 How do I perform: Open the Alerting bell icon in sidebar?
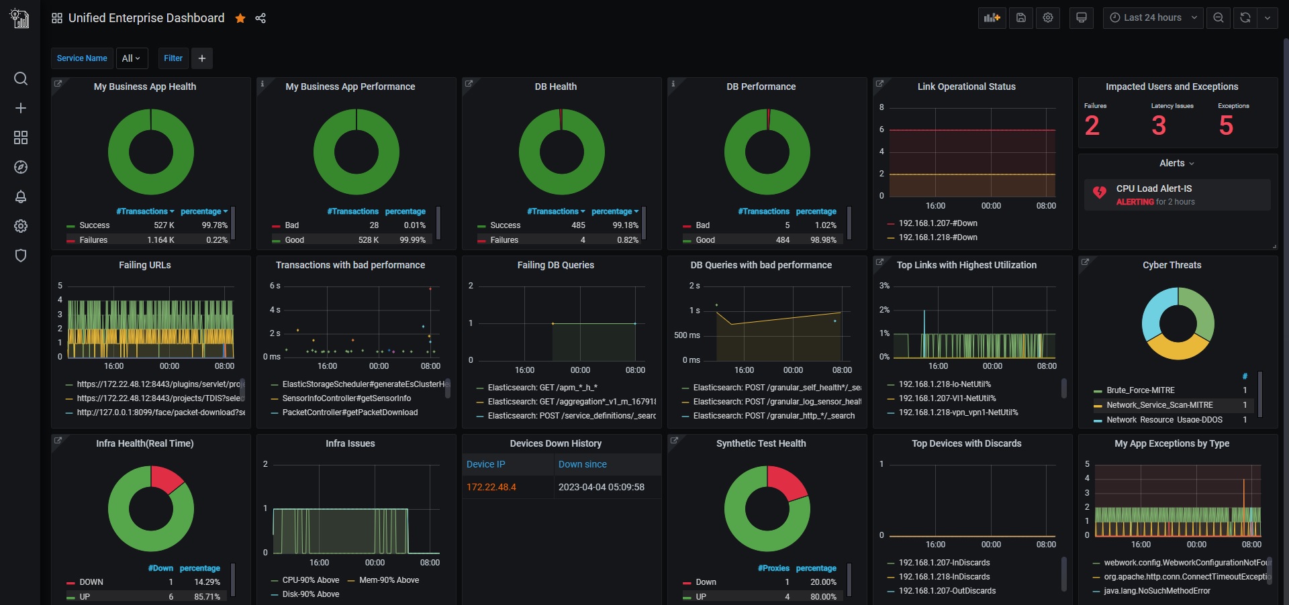pyautogui.click(x=21, y=197)
